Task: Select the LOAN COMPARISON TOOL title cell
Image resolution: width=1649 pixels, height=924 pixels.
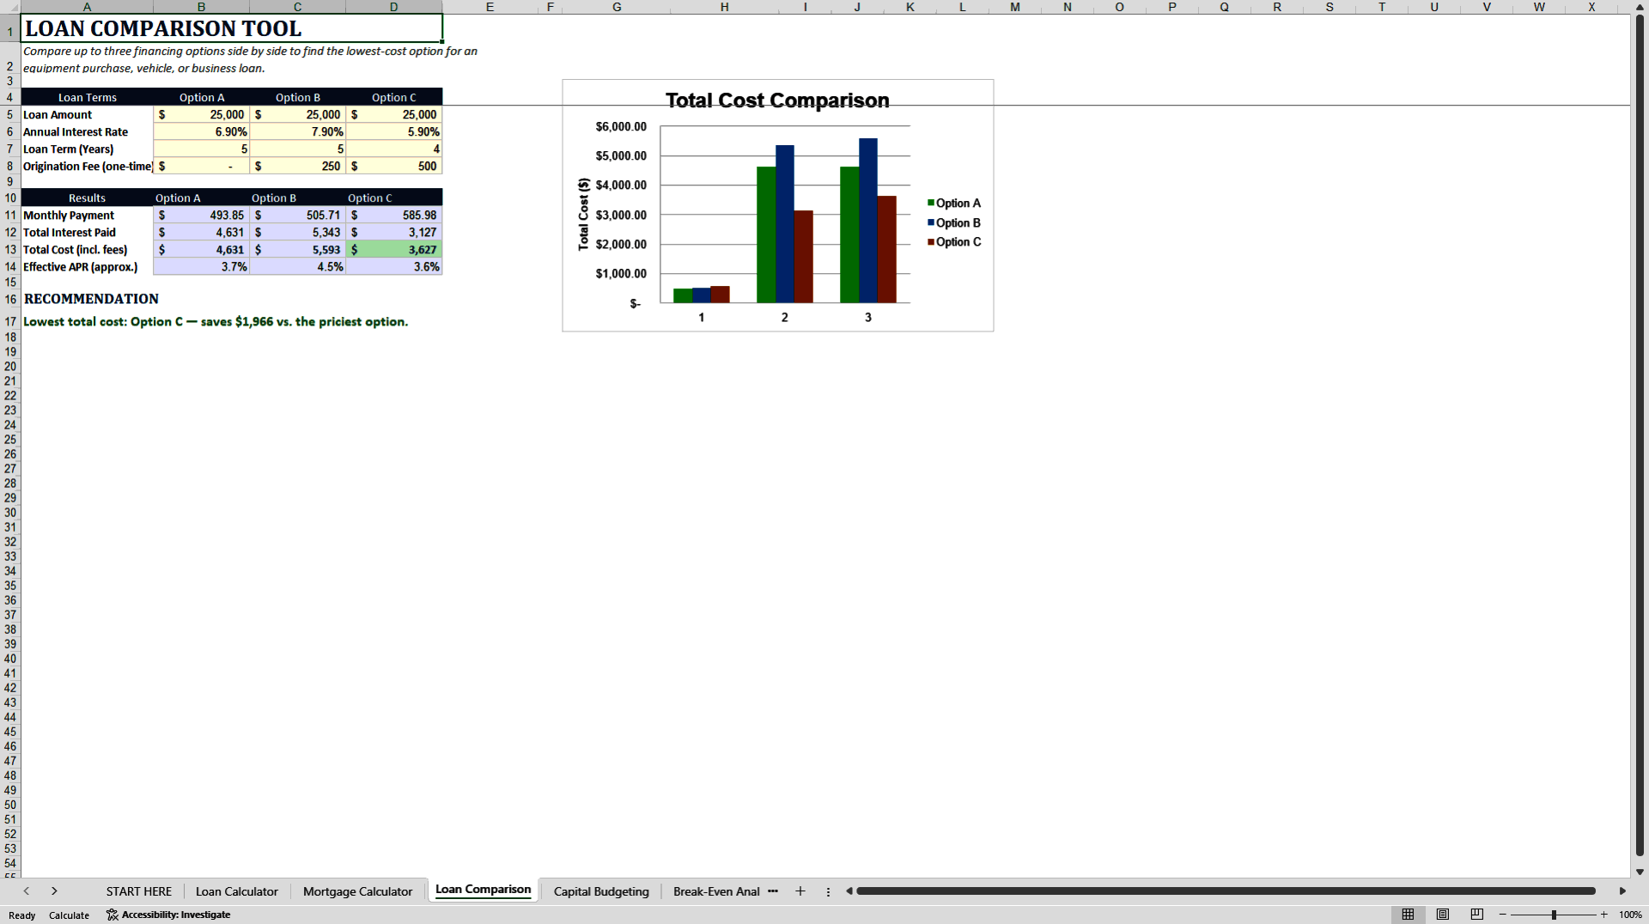Action: pos(231,28)
